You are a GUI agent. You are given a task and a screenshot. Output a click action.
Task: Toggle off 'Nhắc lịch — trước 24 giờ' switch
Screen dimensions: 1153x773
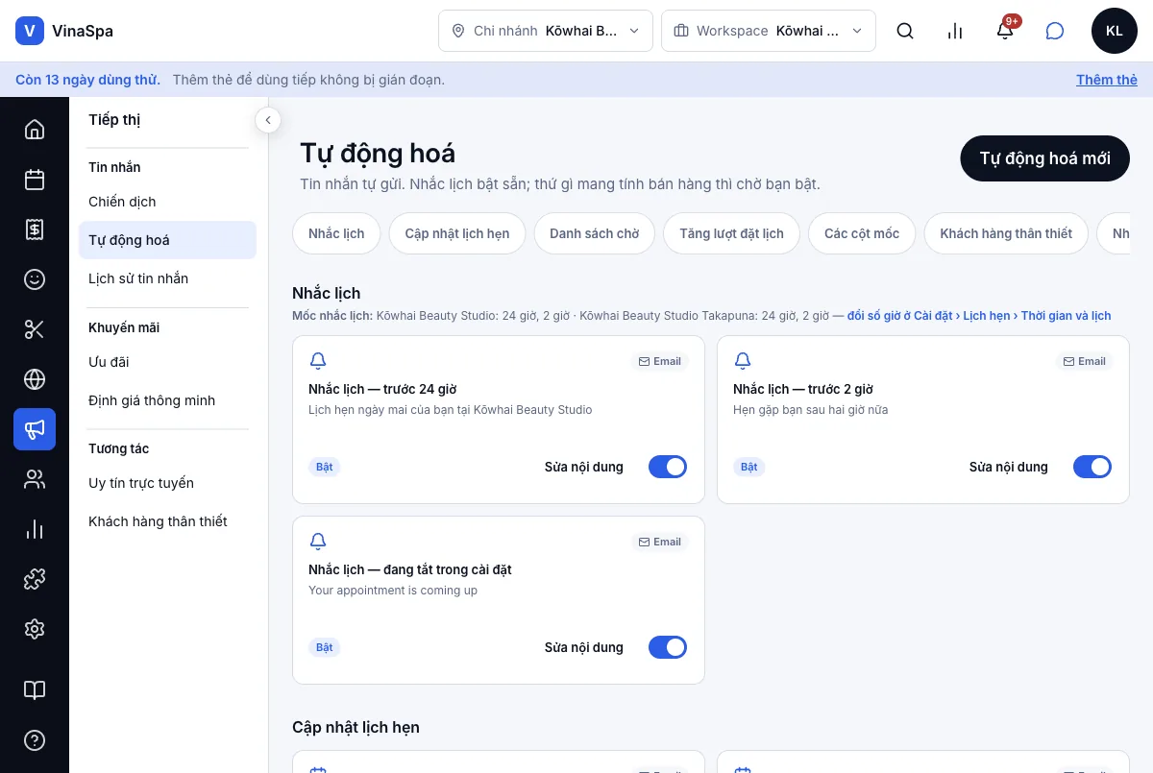coord(668,467)
